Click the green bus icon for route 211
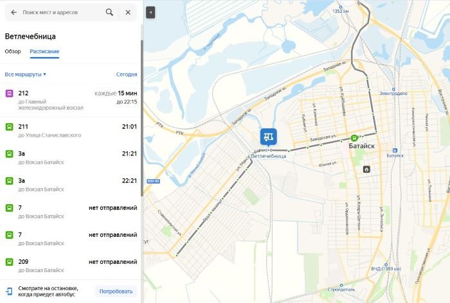The image size is (450, 303). coord(10,126)
